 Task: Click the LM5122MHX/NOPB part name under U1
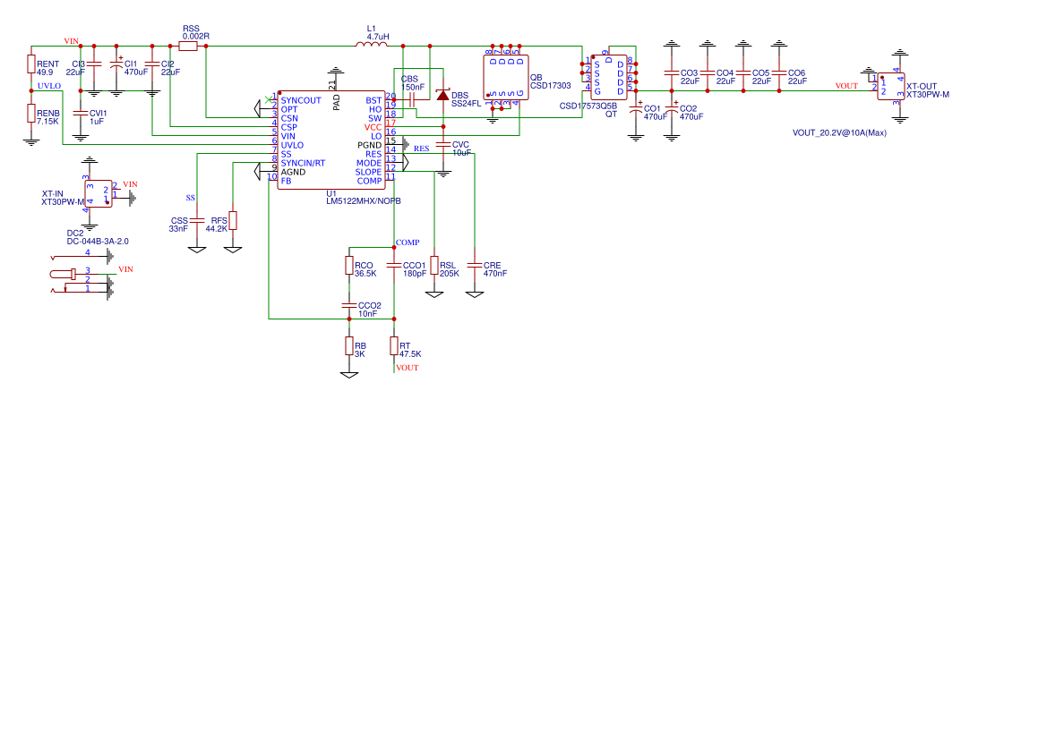click(x=363, y=201)
